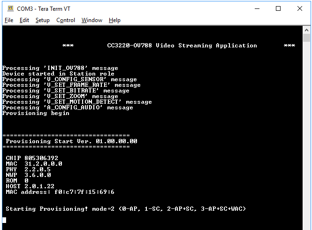Click the 'Starting Provisioning!' output line
Image resolution: width=312 pixels, height=230 pixels.
click(x=126, y=209)
